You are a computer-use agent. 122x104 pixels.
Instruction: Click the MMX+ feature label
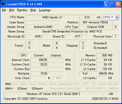coord(9,89)
